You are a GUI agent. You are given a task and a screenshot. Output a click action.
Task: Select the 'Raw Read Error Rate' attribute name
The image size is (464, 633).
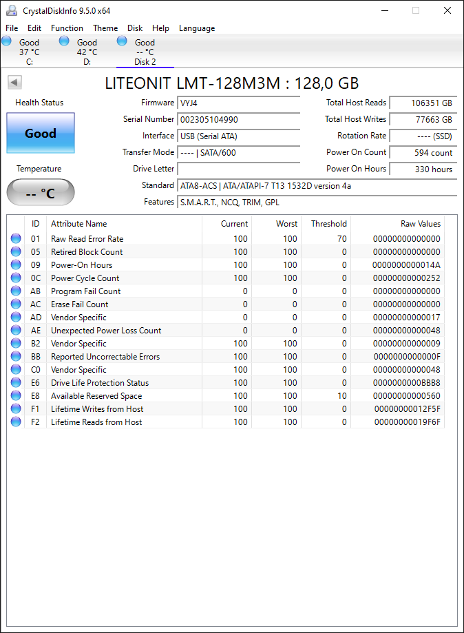87,238
